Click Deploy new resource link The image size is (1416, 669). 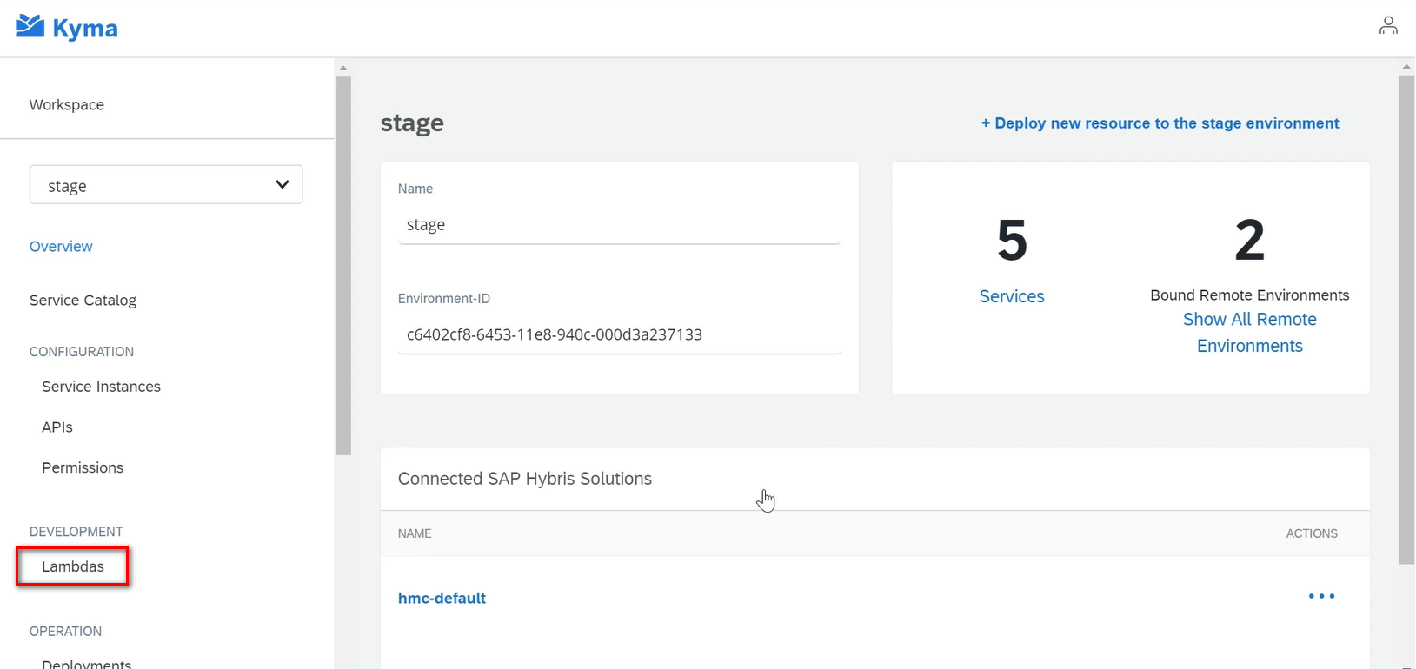click(1160, 123)
